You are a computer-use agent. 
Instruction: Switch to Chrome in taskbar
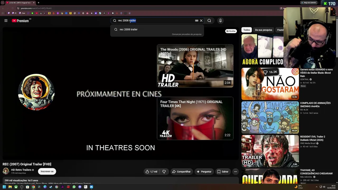[33, 187]
